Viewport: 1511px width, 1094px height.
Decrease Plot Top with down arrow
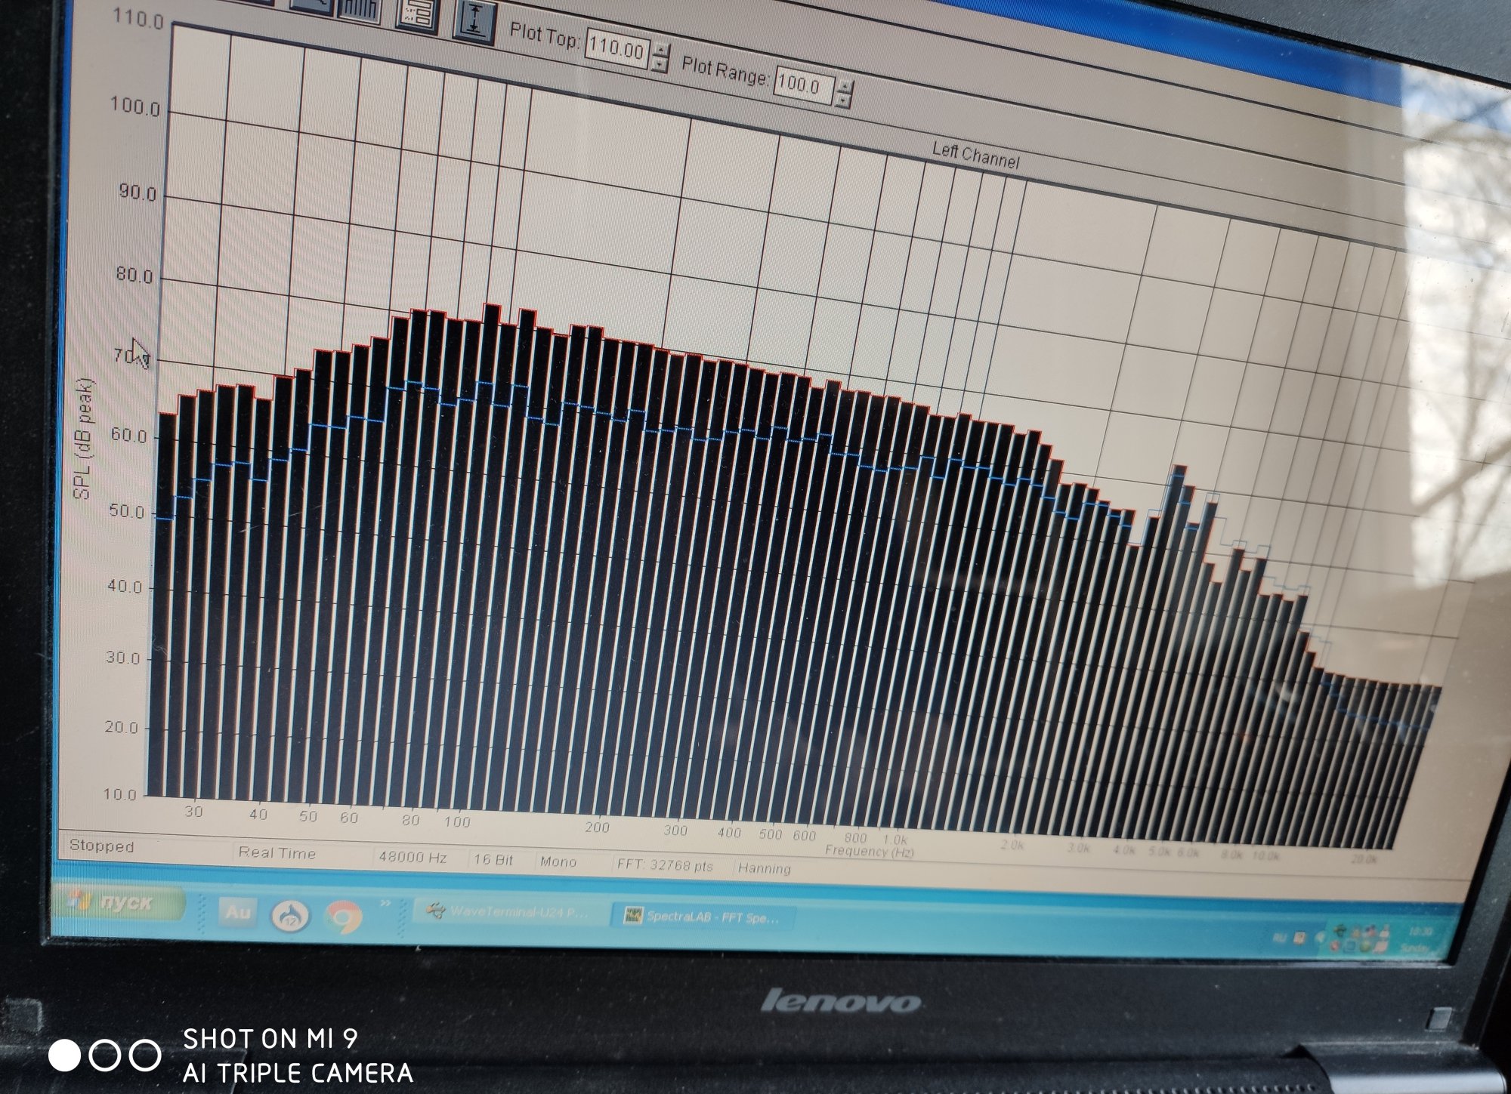(x=660, y=64)
